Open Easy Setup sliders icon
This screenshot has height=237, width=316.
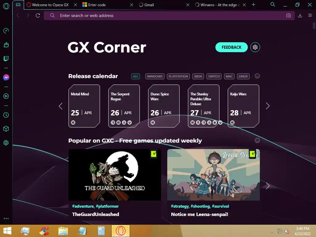click(x=310, y=15)
